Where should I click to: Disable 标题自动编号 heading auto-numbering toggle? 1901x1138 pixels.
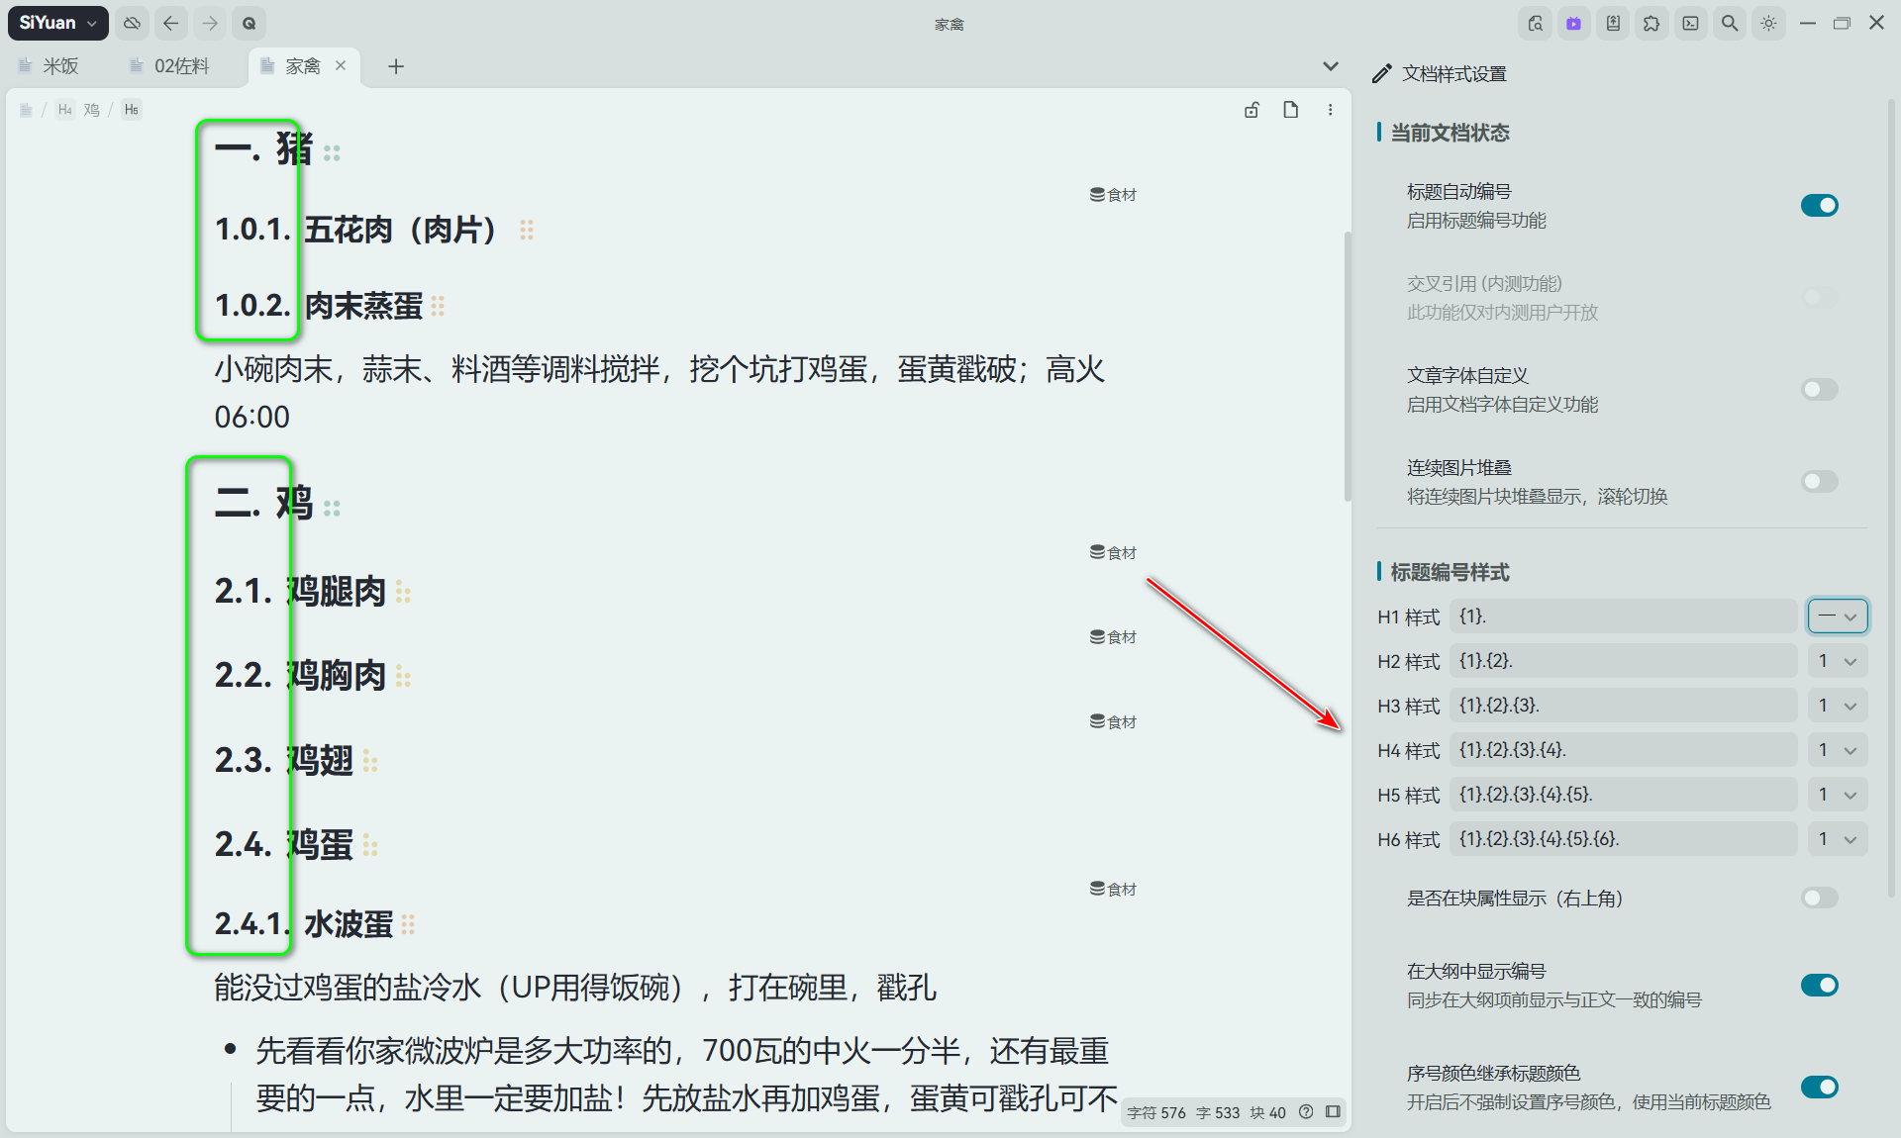(1819, 205)
